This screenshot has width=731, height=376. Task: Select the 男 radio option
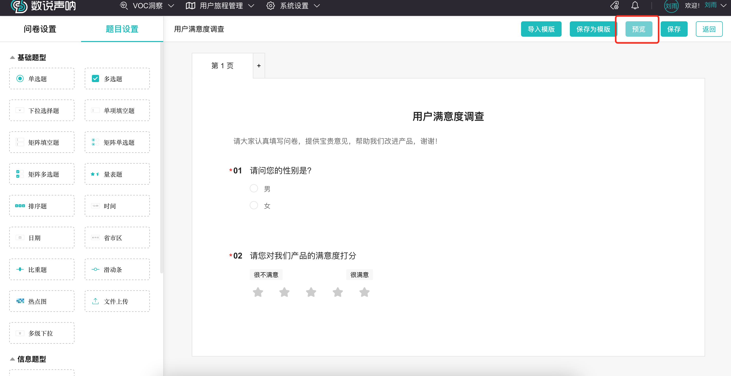pyautogui.click(x=254, y=188)
